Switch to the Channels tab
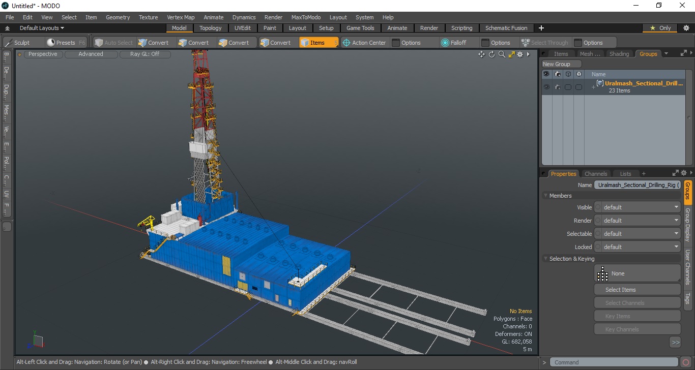The height and width of the screenshot is (370, 695). point(596,174)
